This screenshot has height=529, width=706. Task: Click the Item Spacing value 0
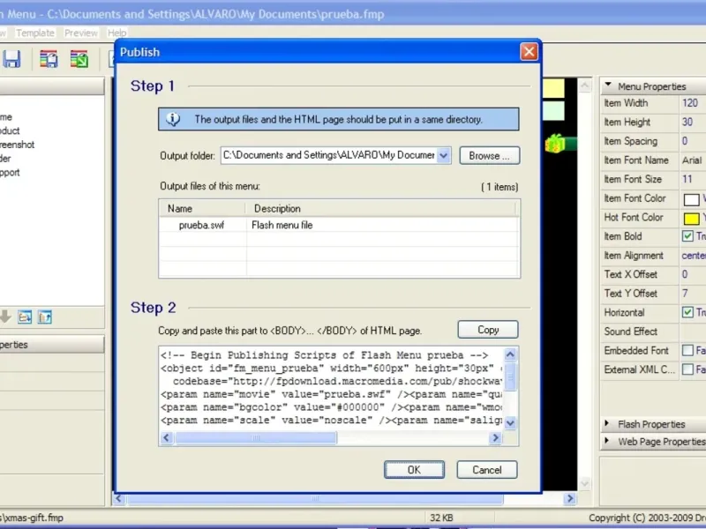pyautogui.click(x=685, y=141)
